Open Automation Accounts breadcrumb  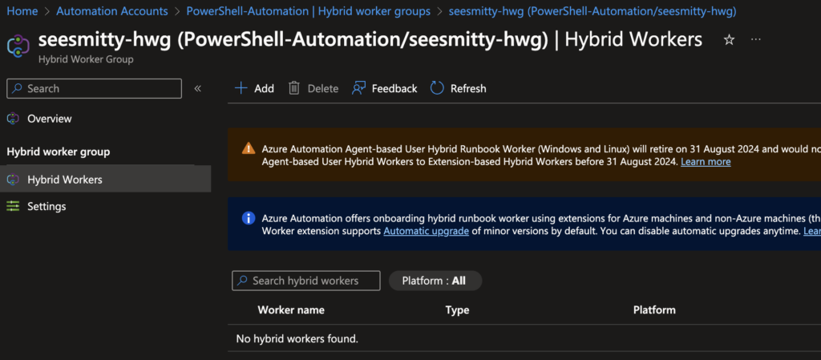pos(112,11)
